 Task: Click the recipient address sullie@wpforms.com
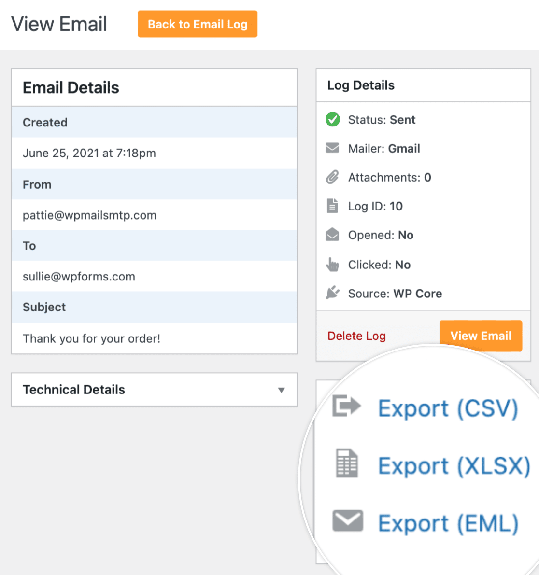(79, 277)
